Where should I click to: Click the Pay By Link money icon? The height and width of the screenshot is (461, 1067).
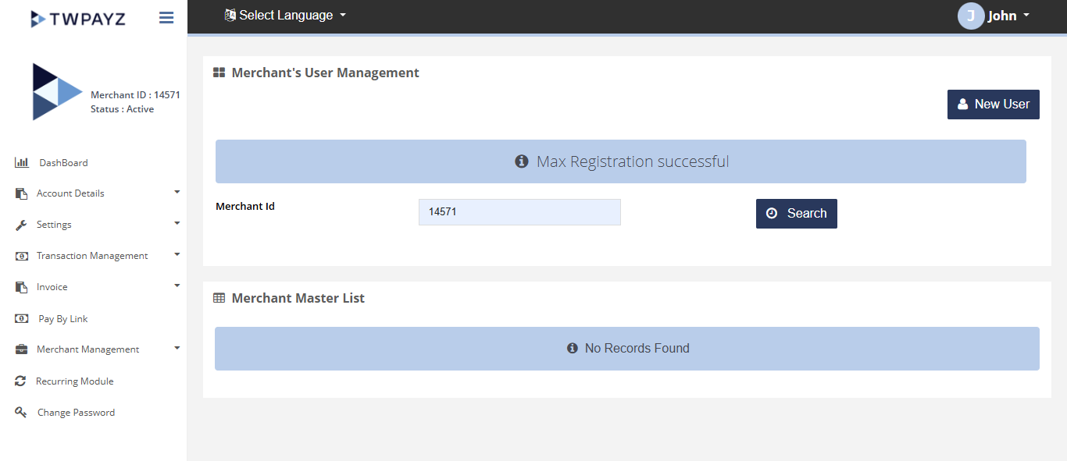22,318
